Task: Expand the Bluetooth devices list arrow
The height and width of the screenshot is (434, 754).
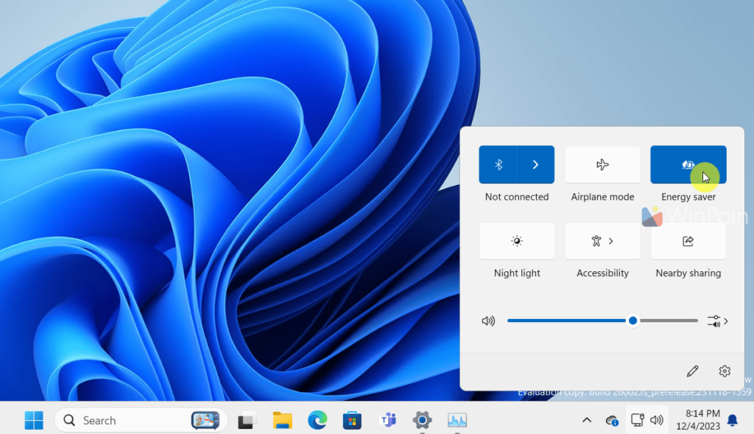Action: (x=535, y=164)
